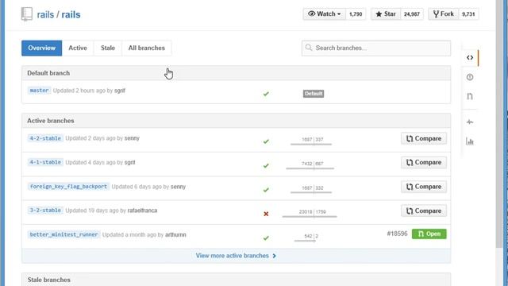Open the better_minitest_runner branch

click(63, 234)
